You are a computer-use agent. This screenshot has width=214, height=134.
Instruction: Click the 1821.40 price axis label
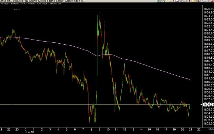point(209,30)
